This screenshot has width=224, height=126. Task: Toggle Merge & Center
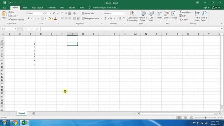[x=91, y=19]
